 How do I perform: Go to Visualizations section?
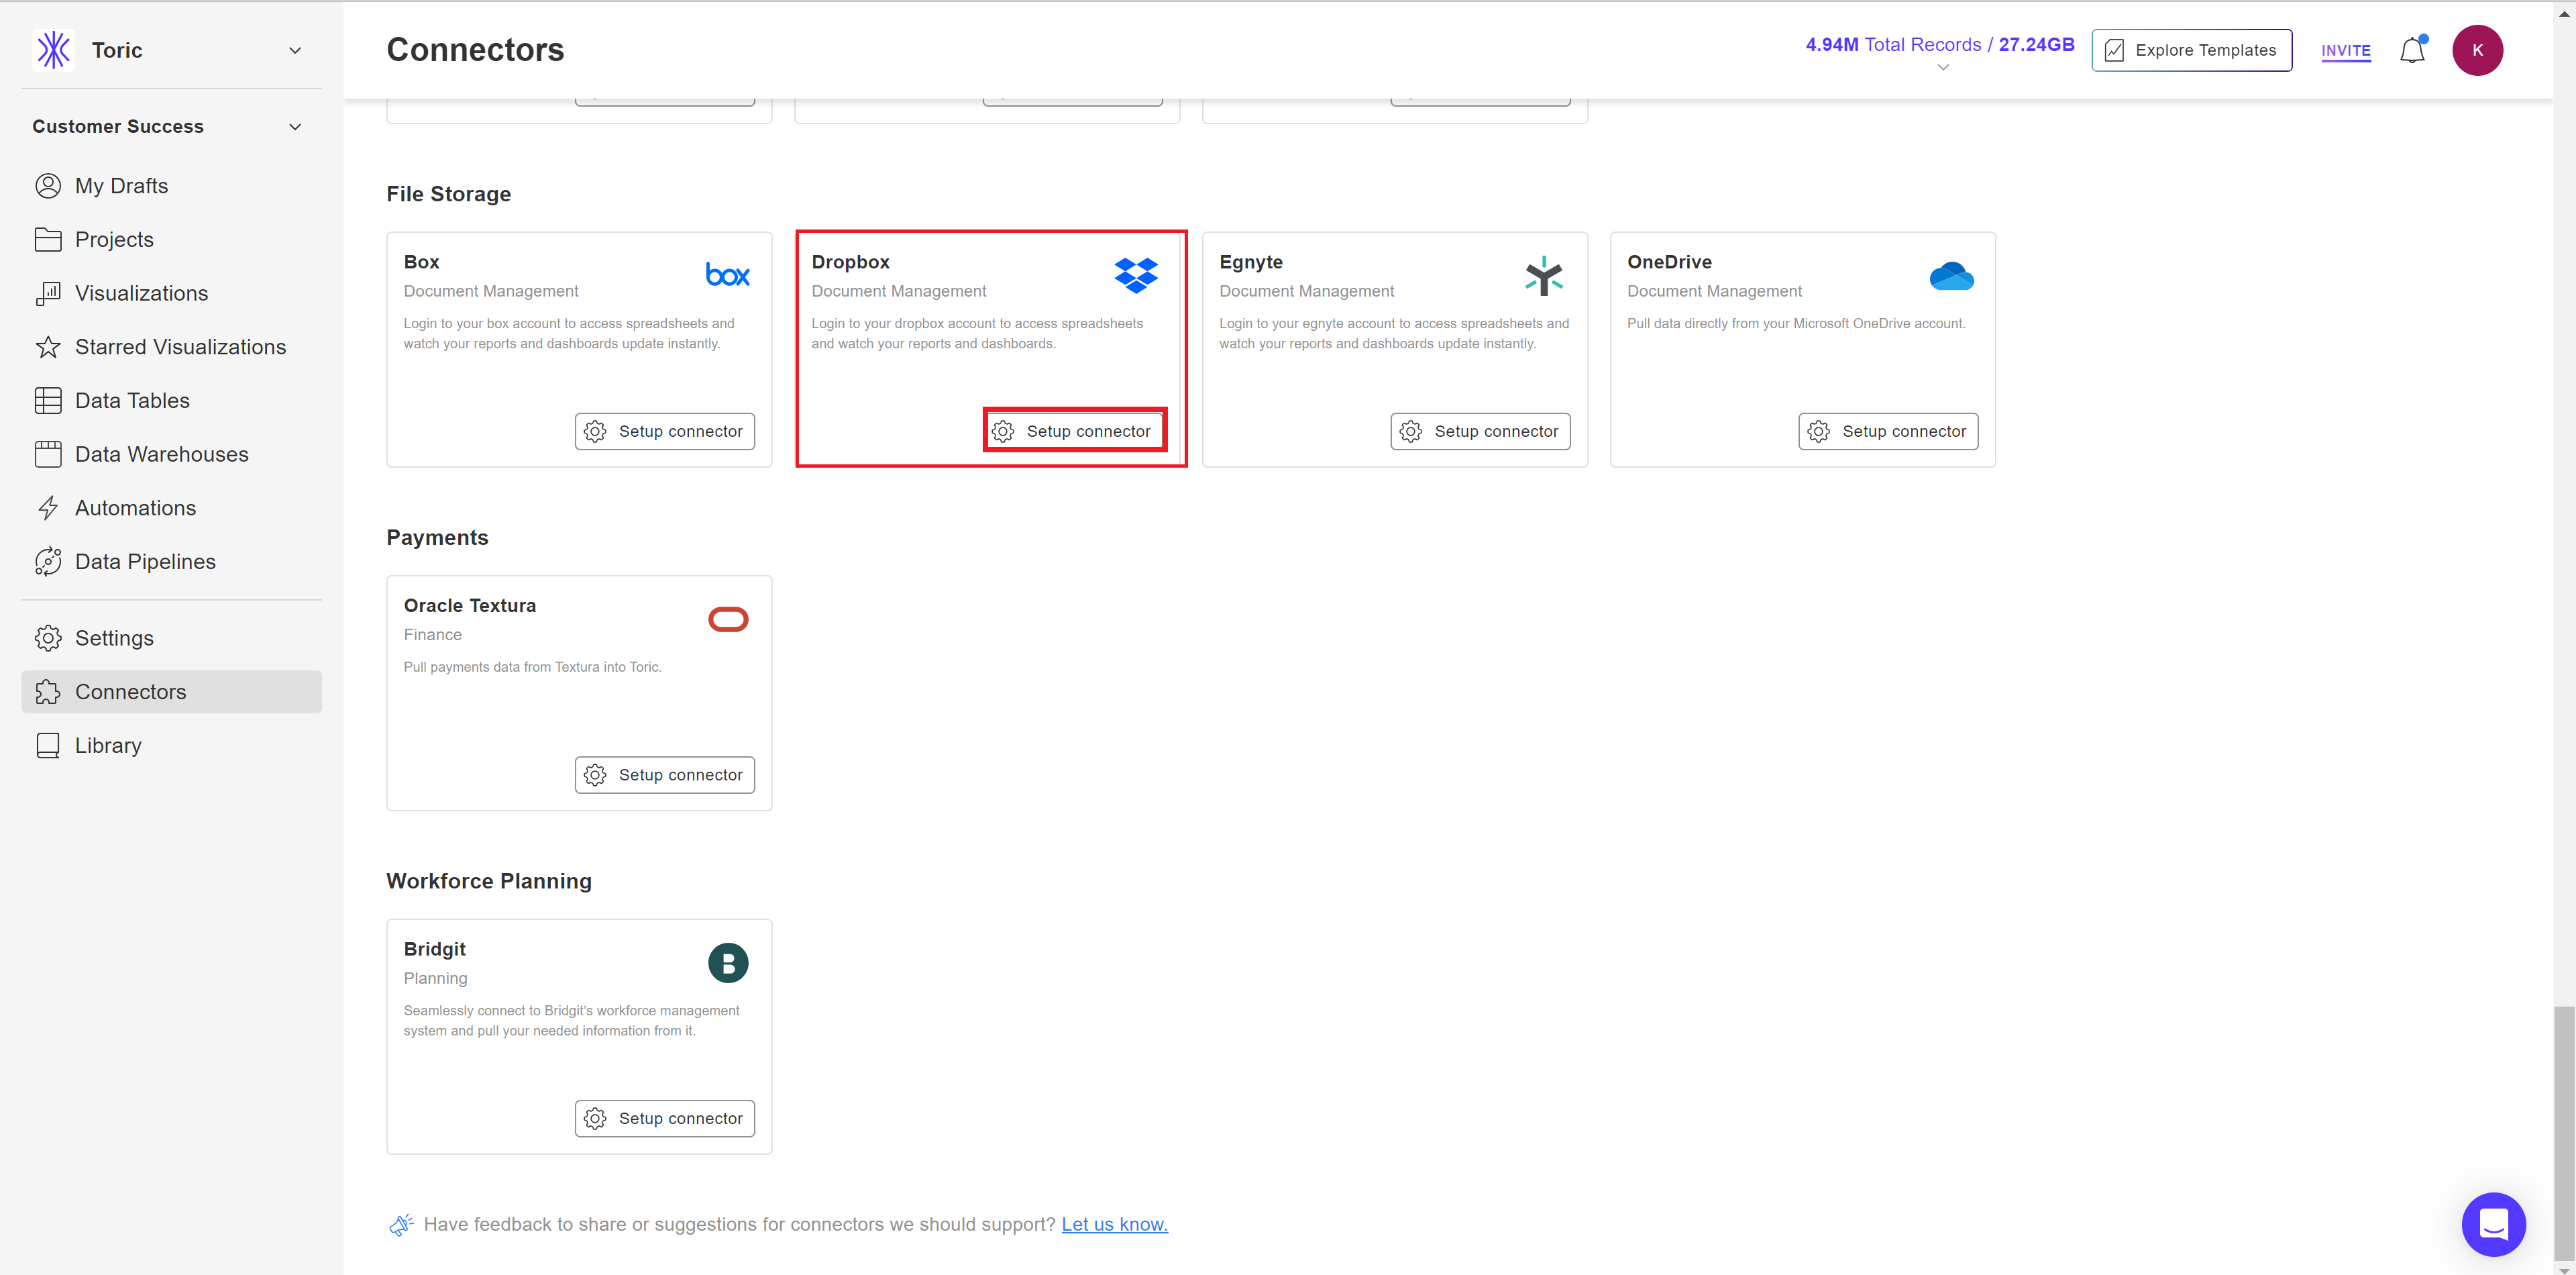pos(171,293)
